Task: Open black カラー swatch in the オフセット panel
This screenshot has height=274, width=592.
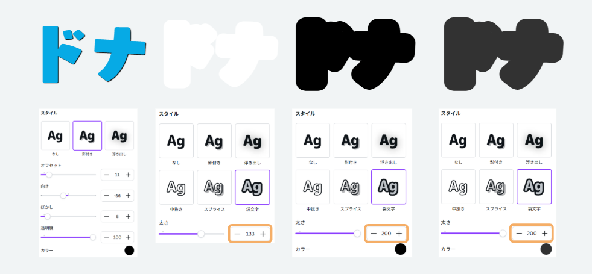Action: (129, 251)
